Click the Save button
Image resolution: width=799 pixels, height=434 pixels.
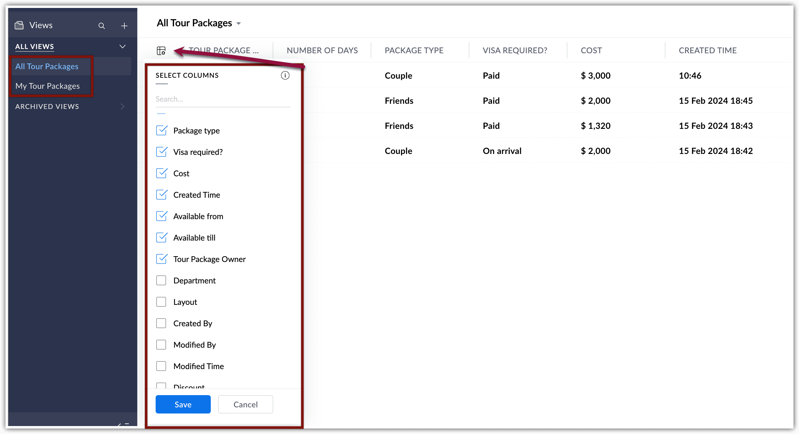pyautogui.click(x=183, y=404)
